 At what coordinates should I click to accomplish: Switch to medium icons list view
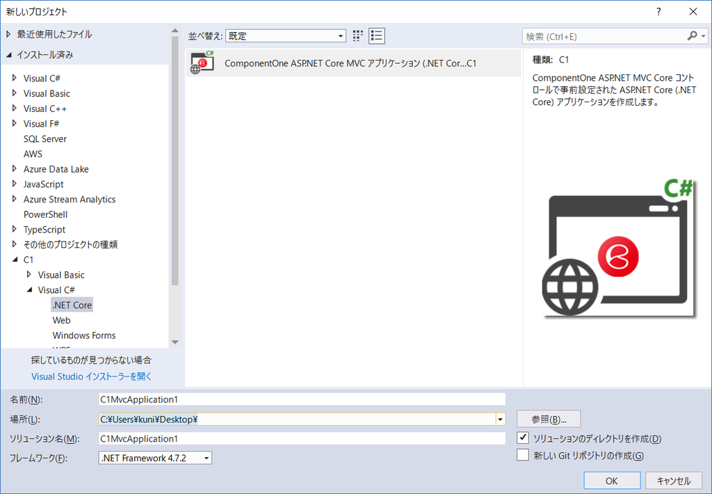(x=376, y=36)
